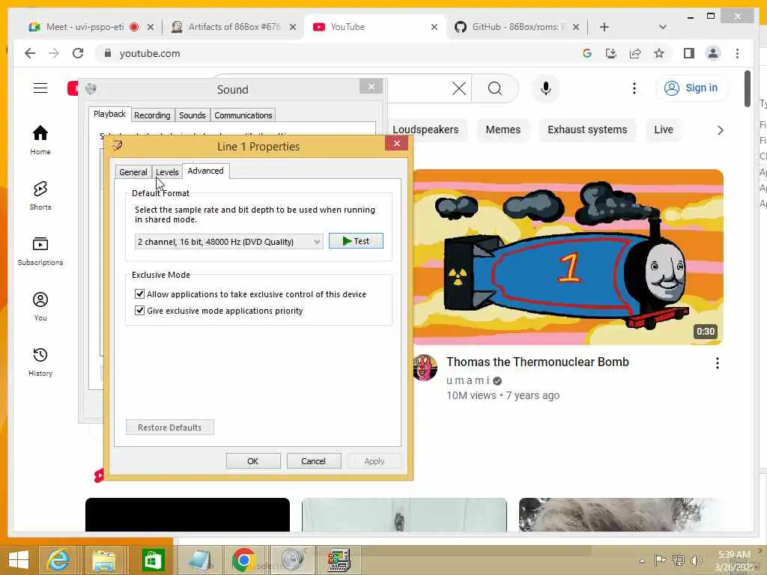Filter by Live chip
Viewport: 767px width, 575px height.
click(664, 130)
